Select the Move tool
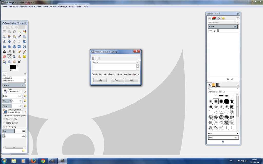Viewport: 263px width, 164px height. pyautogui.click(x=10, y=42)
